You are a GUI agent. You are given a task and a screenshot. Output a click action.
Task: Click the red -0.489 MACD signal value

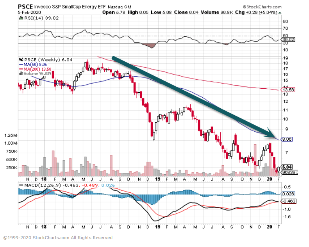(x=90, y=185)
